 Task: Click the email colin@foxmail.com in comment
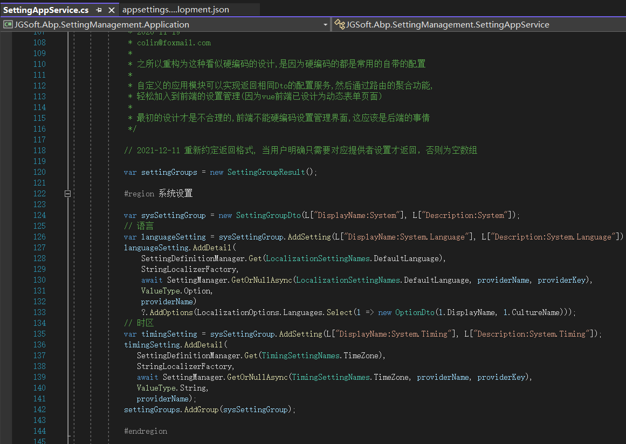[174, 43]
